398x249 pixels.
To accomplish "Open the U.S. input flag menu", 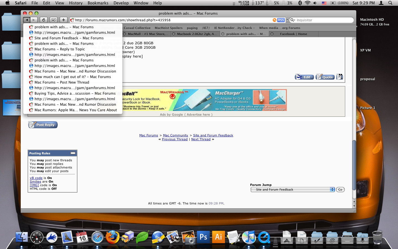I will point(324,3).
